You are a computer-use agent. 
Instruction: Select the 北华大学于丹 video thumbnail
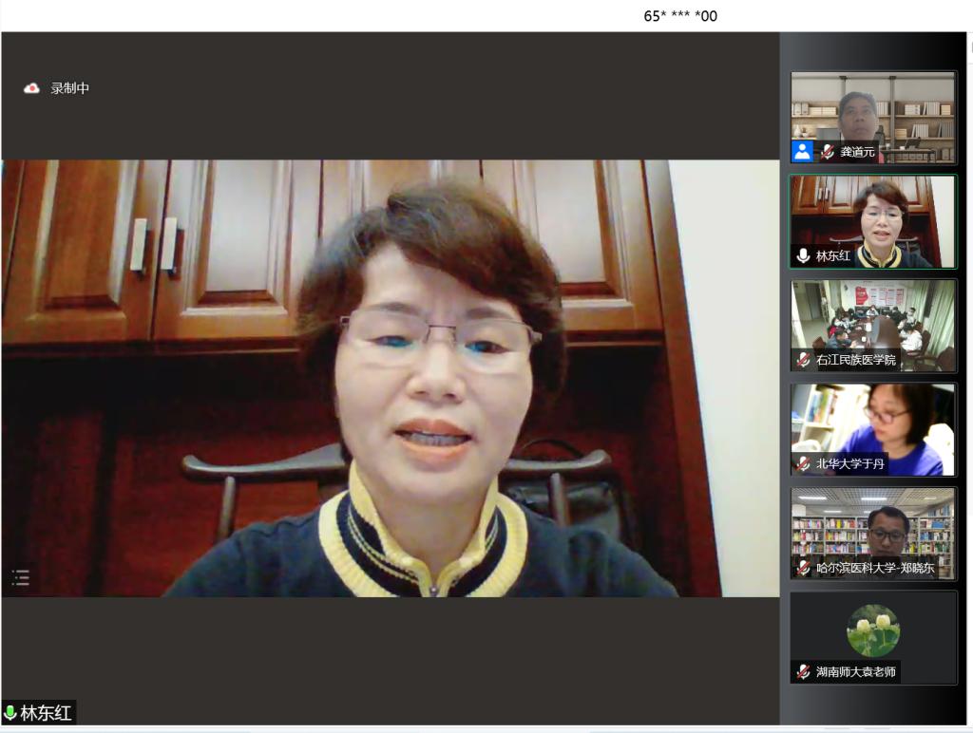coord(872,421)
